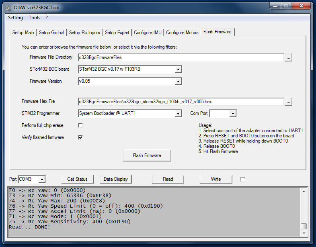
Task: Select port from COM3 dropdown
Action: [x=42, y=179]
